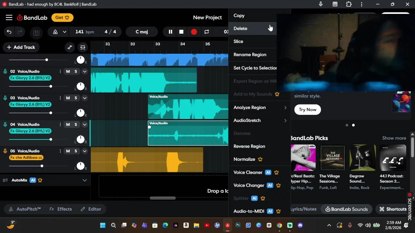Toggle cycle loop mode
415x233 pixels.
tap(207, 32)
